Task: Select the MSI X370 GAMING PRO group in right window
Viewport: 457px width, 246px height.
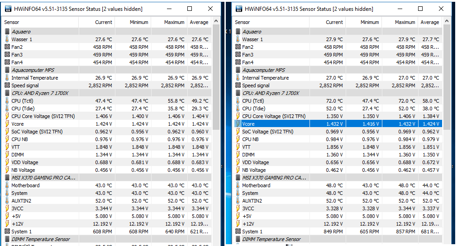Action: [338, 178]
